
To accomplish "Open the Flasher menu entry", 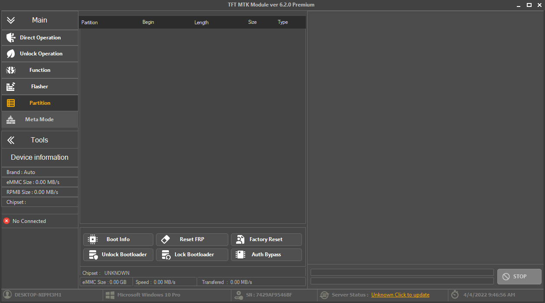I will (39, 86).
